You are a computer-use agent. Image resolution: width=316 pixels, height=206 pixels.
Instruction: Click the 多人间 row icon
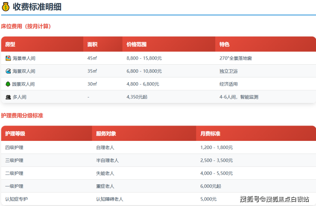tap(8, 97)
